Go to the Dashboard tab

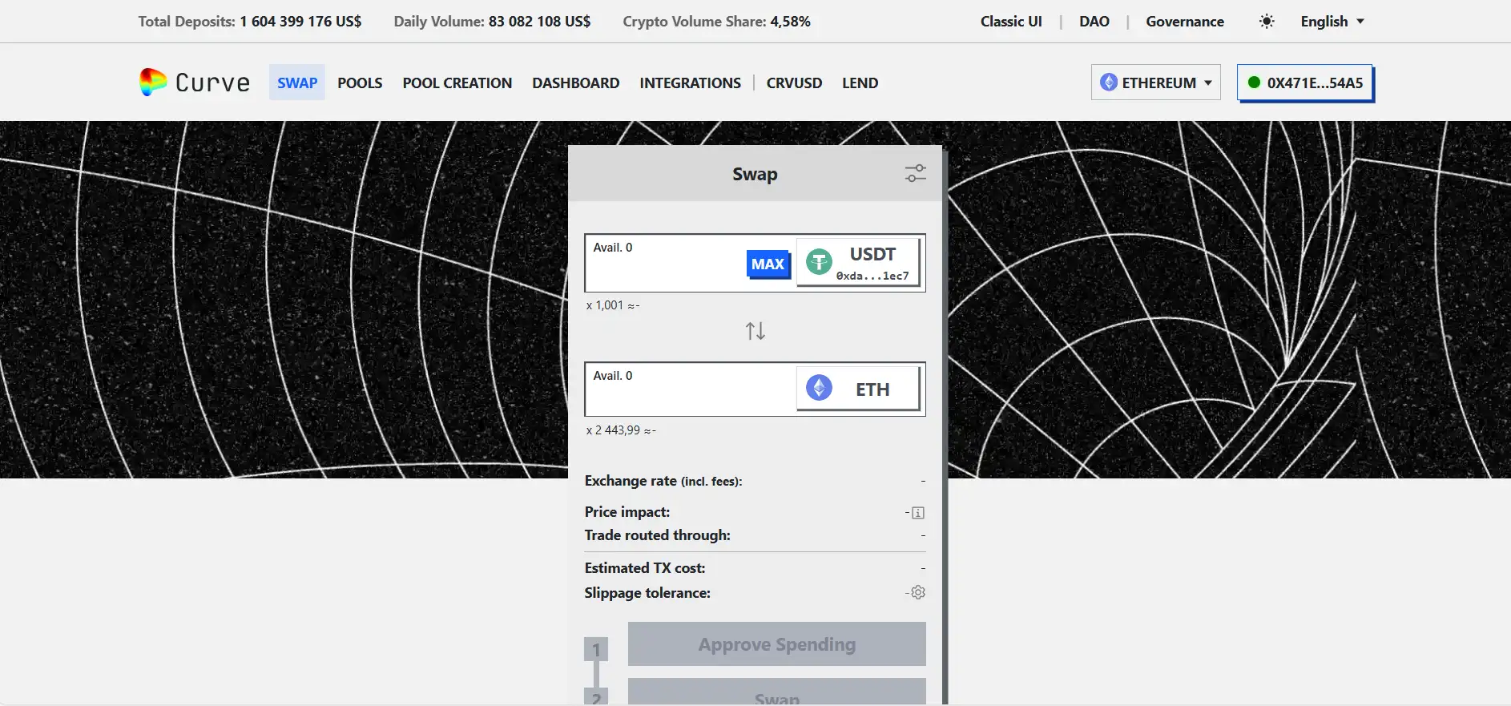(x=575, y=83)
